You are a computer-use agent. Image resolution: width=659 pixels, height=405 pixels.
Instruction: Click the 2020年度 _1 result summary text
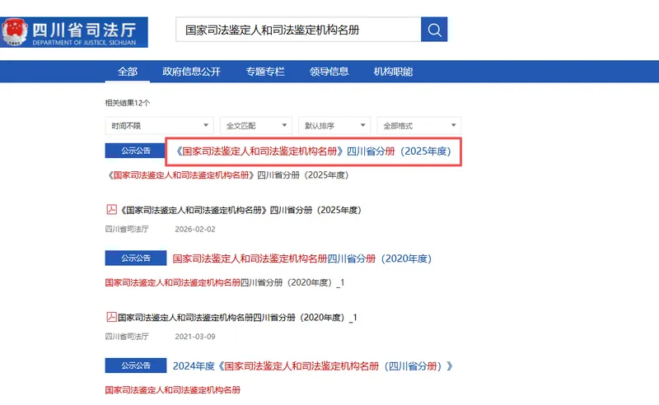coord(225,282)
